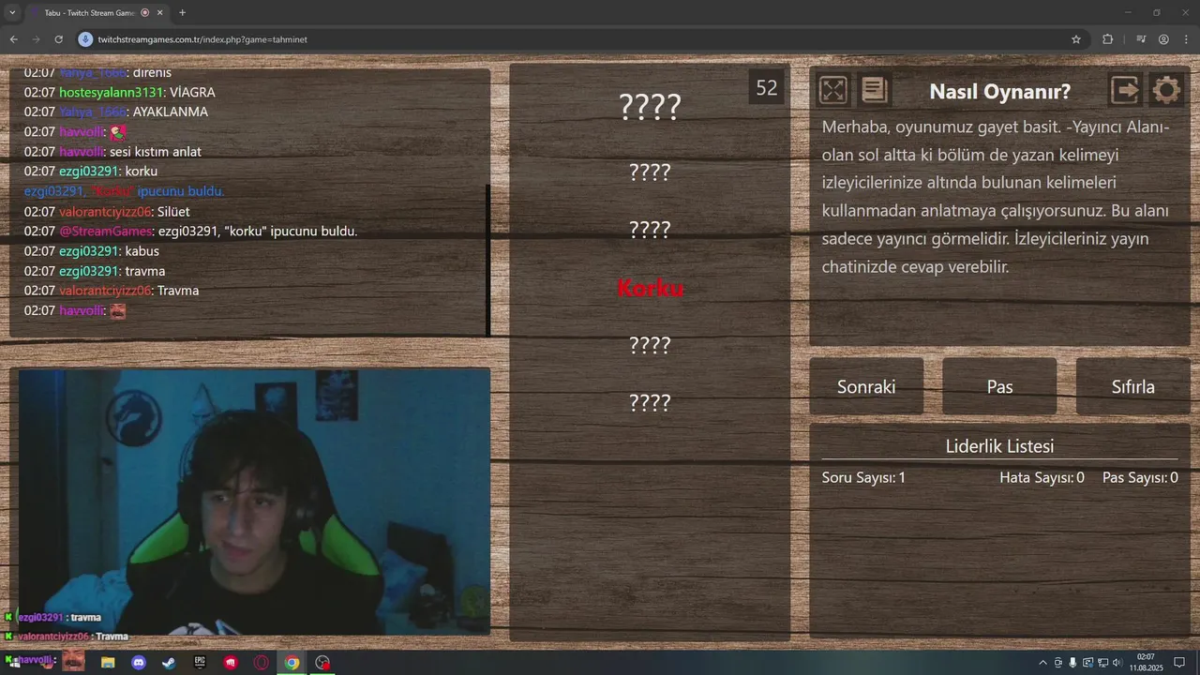Open the Windows notification center
This screenshot has height=675, width=1200.
(1179, 663)
